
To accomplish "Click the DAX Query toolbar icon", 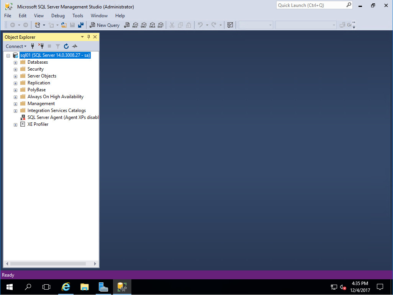I will click(160, 25).
